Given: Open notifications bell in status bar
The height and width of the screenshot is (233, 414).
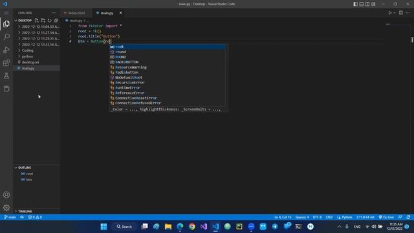Looking at the screenshot, I should point(408,217).
